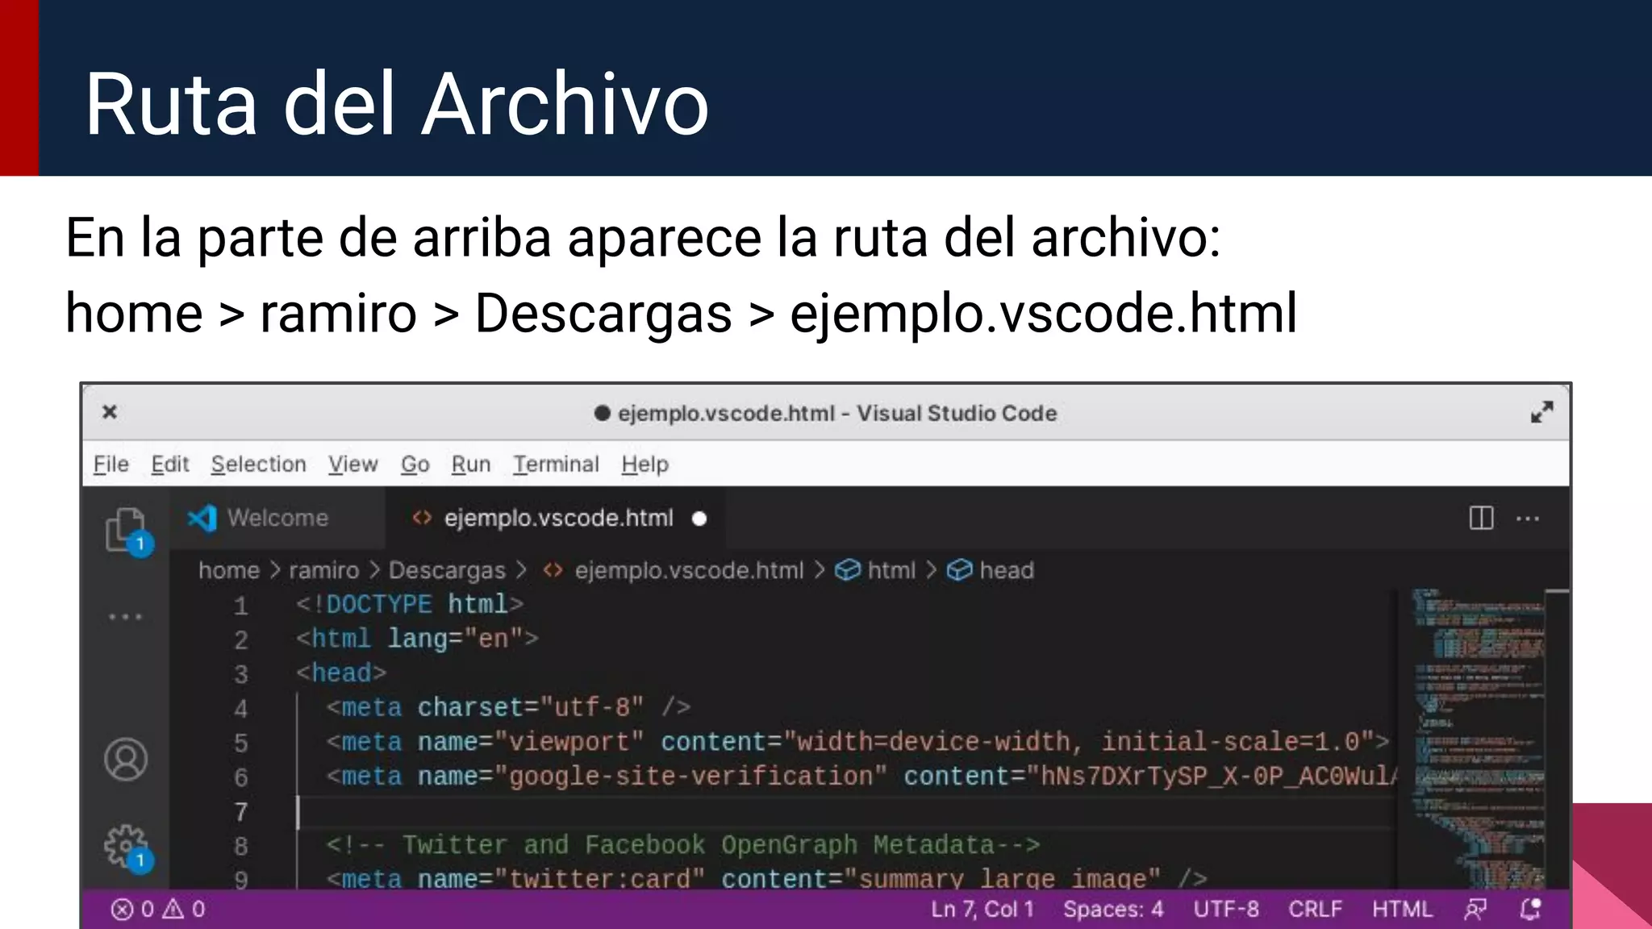Click line number 8 in the gutter
1652x929 pixels.
pos(240,846)
